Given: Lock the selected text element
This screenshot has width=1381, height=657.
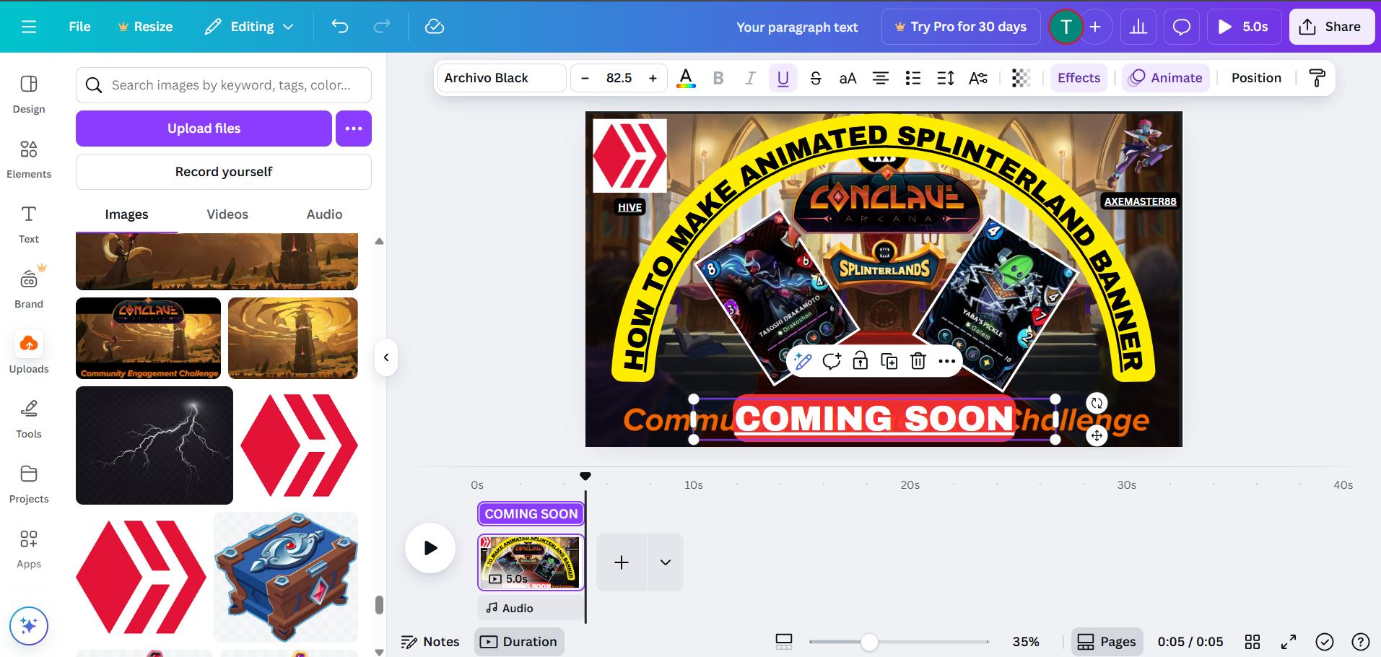Looking at the screenshot, I should 861,361.
